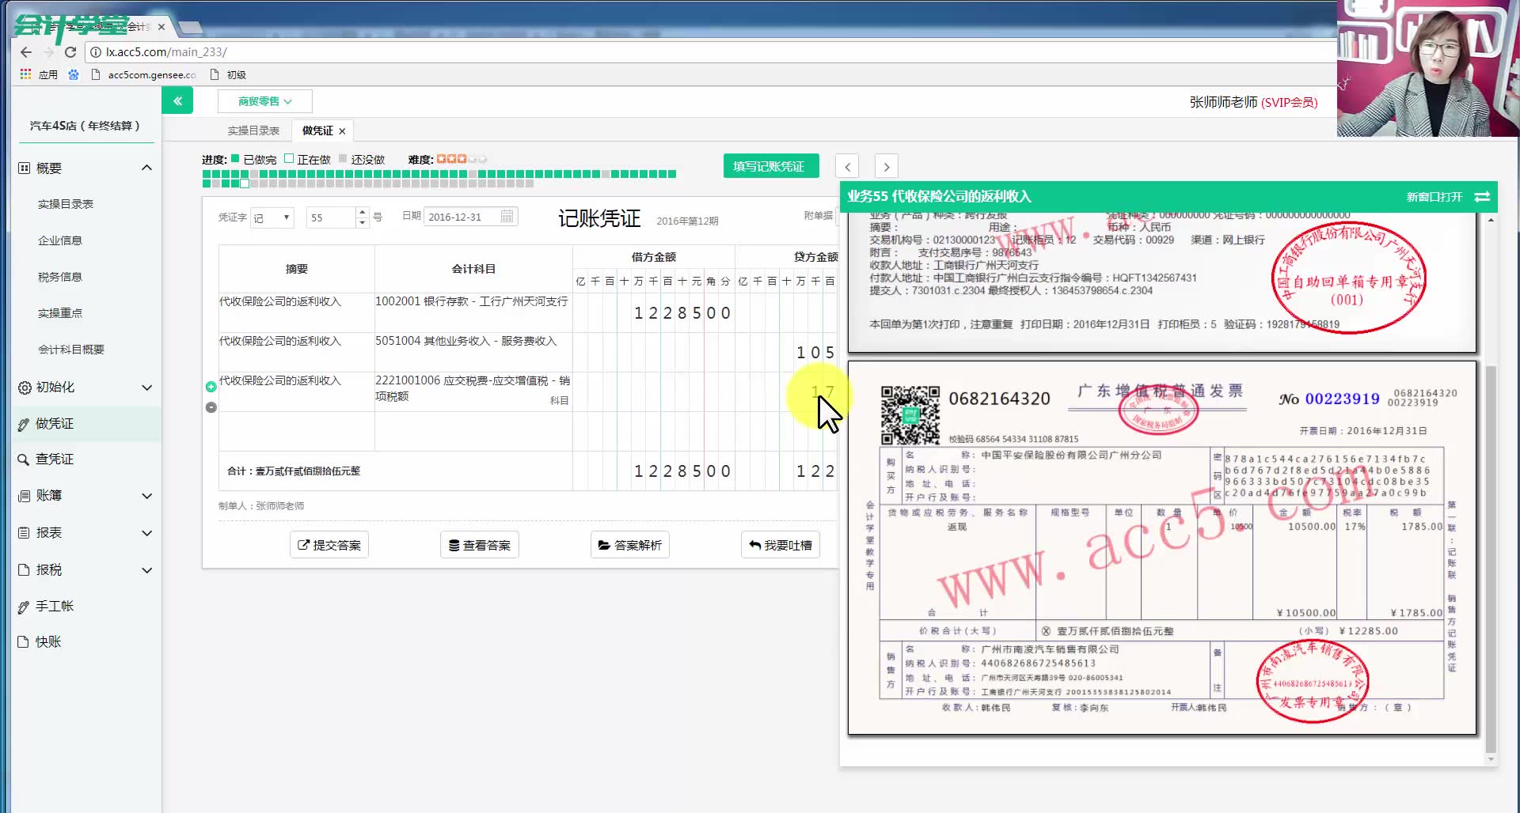
Task: Open 快账 from the sidebar
Action: click(24, 641)
